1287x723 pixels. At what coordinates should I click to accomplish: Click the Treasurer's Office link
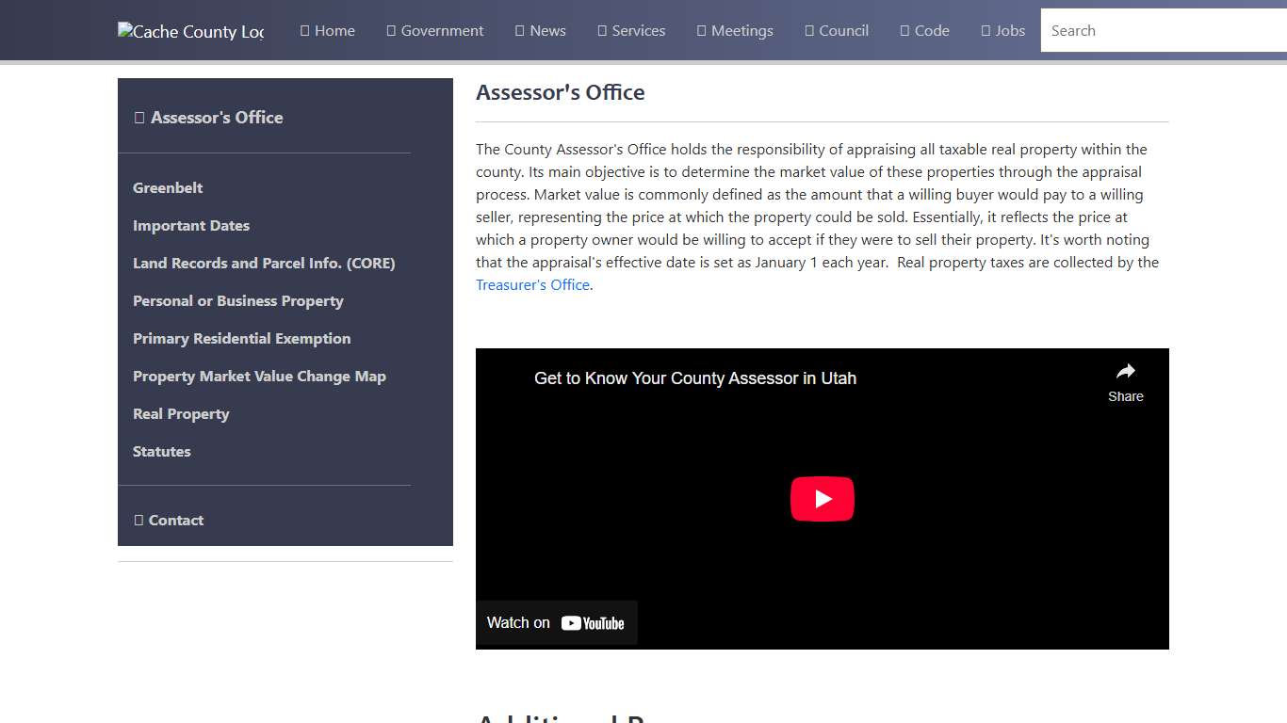(531, 284)
